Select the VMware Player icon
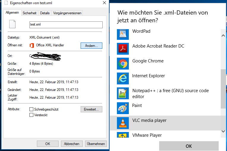Image resolution: width=227 pixels, height=151 pixels. pos(123,135)
